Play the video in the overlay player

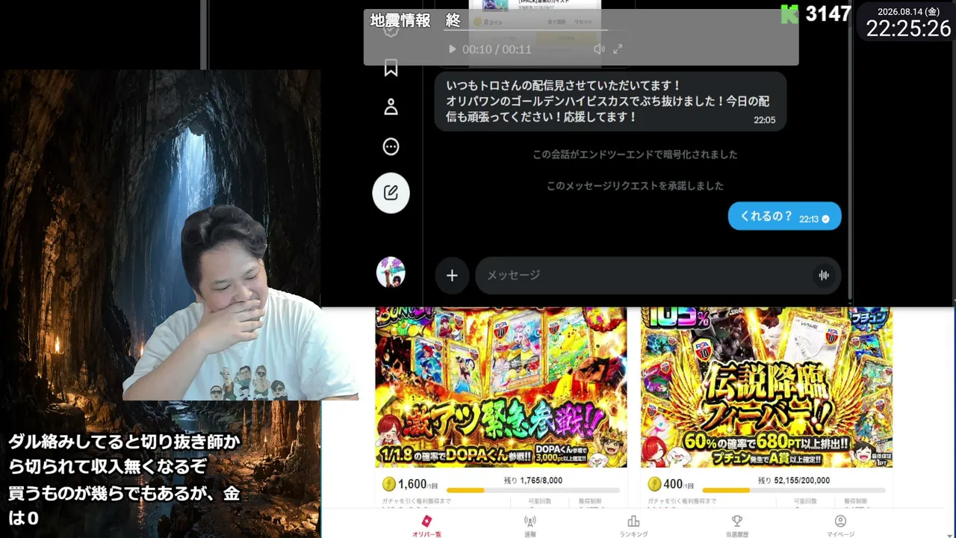click(x=452, y=49)
